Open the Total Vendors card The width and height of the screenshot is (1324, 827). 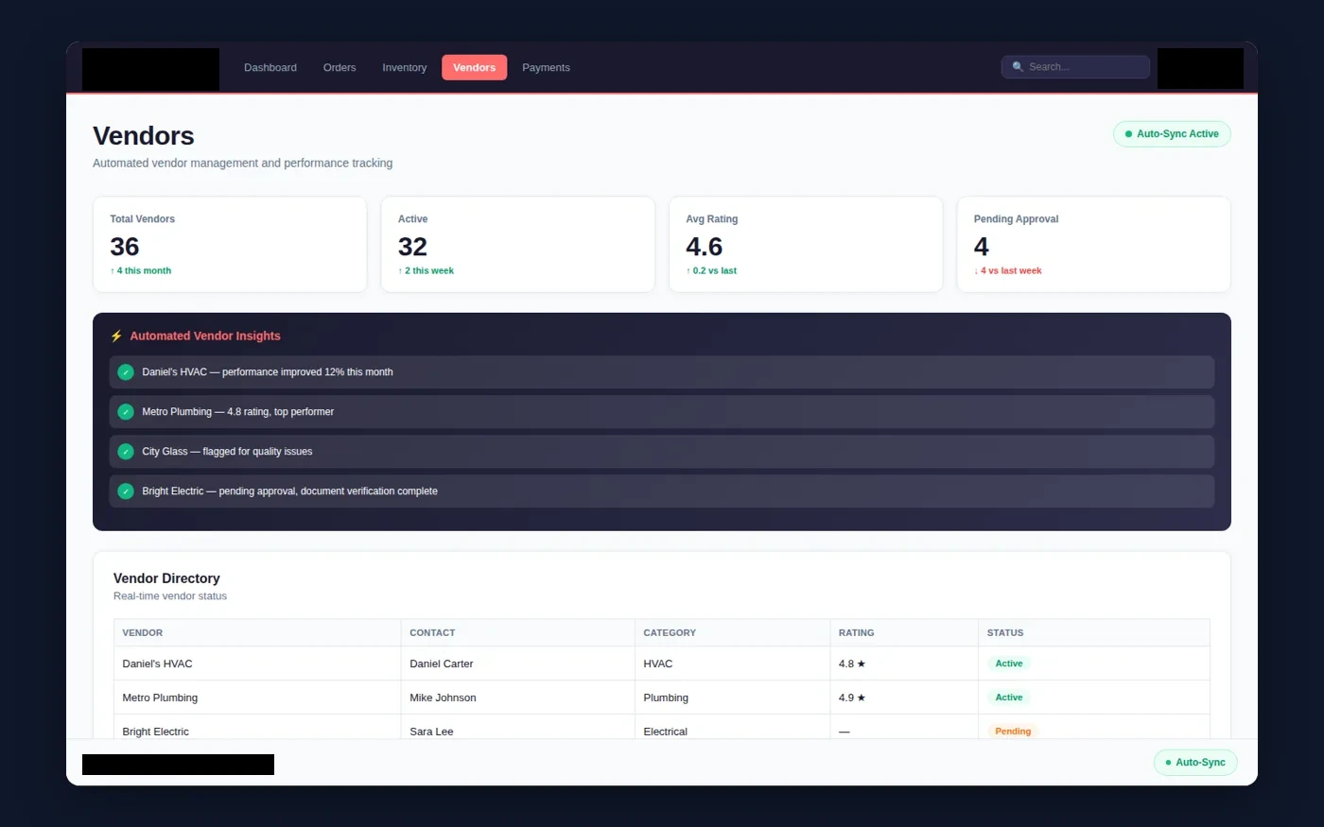click(230, 245)
